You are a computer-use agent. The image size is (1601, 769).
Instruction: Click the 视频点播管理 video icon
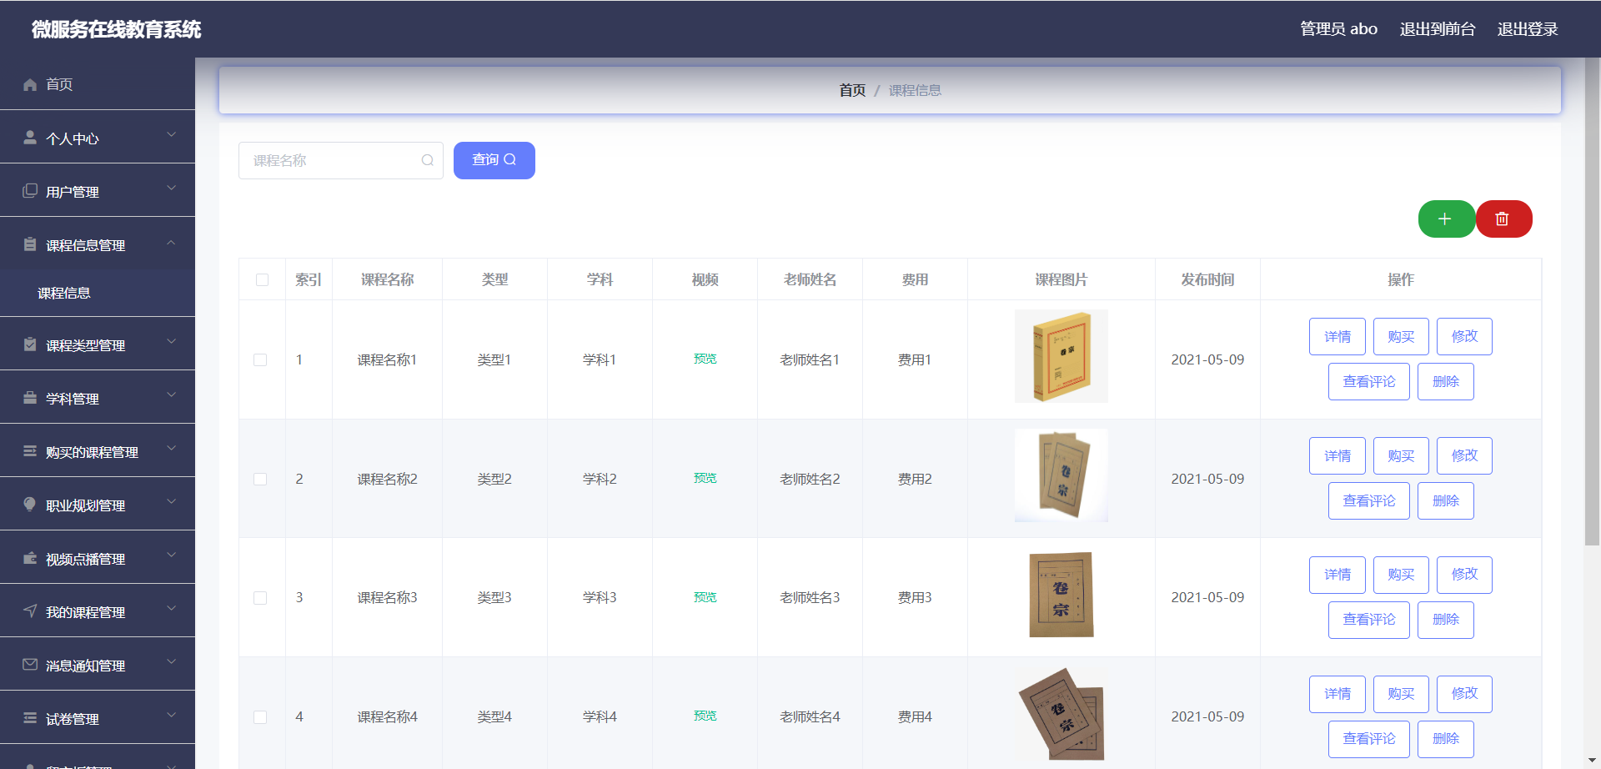click(29, 557)
